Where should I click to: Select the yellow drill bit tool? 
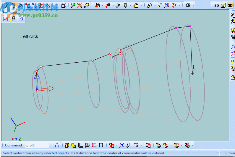coord(125,6)
